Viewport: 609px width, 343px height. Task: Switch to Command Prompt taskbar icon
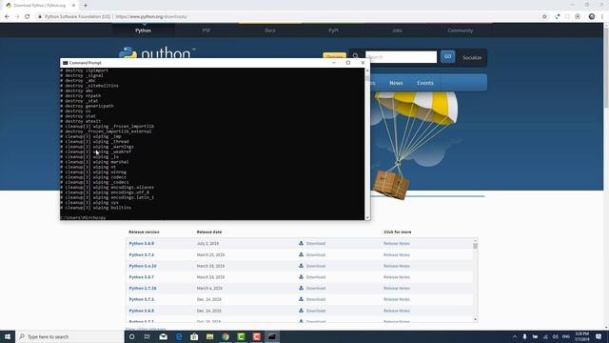tap(272, 336)
